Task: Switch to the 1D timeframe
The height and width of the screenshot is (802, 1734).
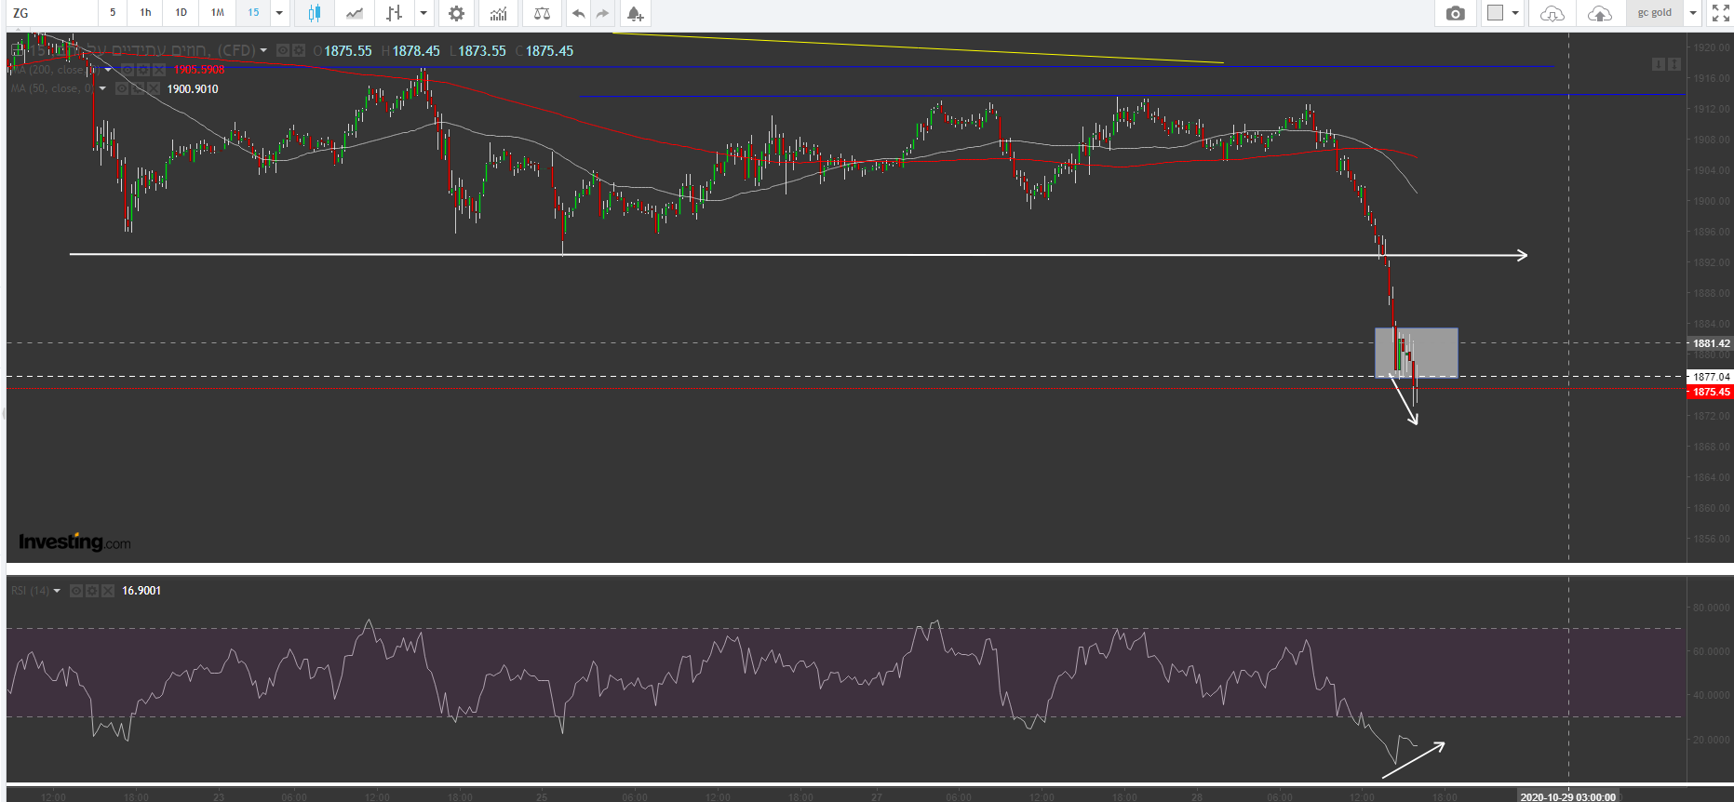Action: tap(181, 13)
